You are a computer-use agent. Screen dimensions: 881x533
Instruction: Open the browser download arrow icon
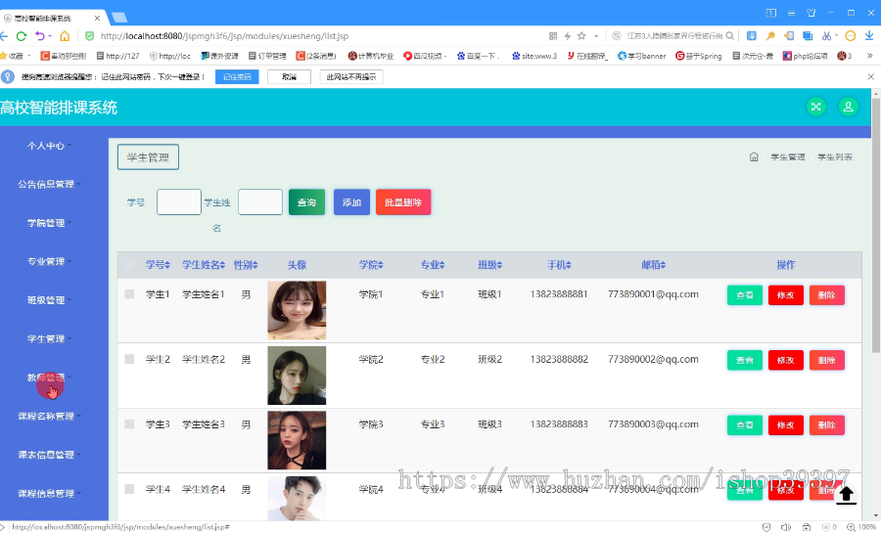point(869,36)
